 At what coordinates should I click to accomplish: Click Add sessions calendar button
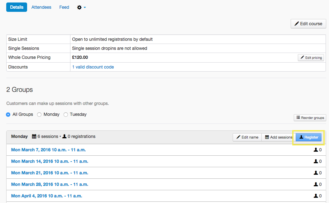[278, 137]
